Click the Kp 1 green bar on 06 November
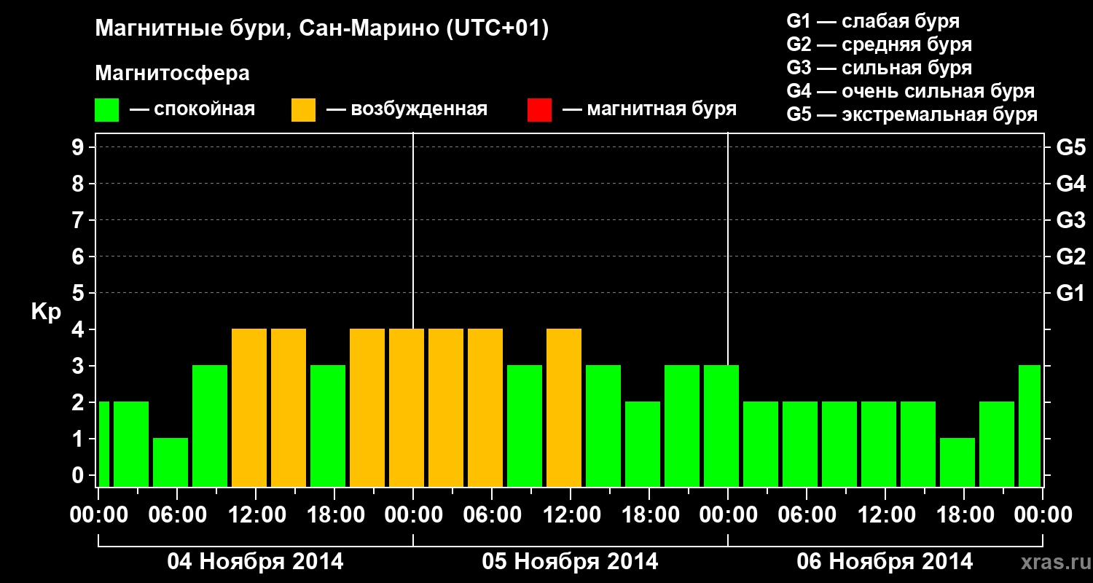 pos(957,462)
